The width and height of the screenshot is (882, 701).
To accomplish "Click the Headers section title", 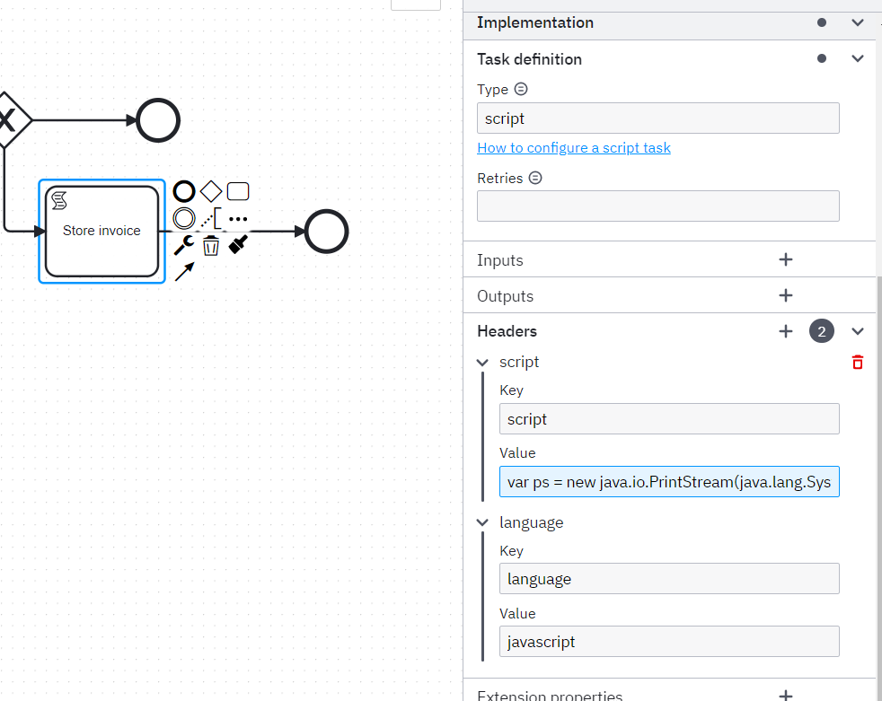I will tap(507, 331).
